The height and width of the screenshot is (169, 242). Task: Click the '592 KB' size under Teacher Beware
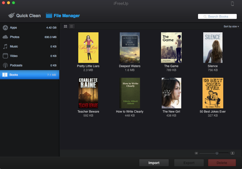point(88,116)
